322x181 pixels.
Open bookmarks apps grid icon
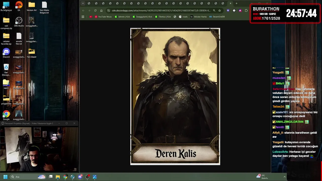(83, 17)
